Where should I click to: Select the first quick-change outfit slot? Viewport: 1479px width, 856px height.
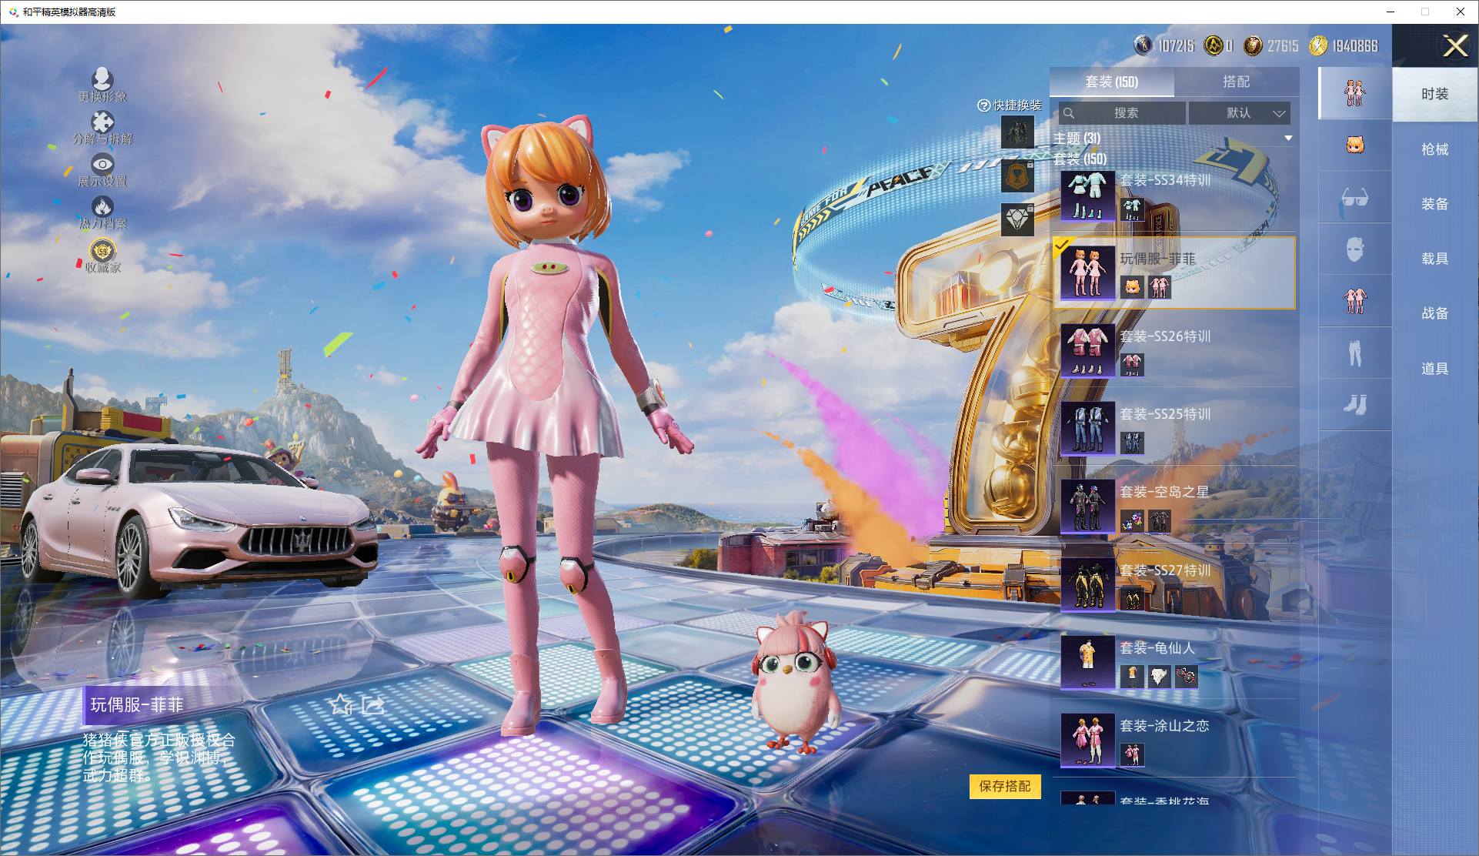[1017, 132]
